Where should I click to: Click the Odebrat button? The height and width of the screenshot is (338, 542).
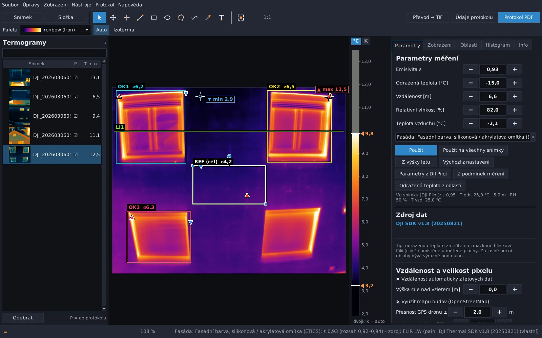coord(23,318)
